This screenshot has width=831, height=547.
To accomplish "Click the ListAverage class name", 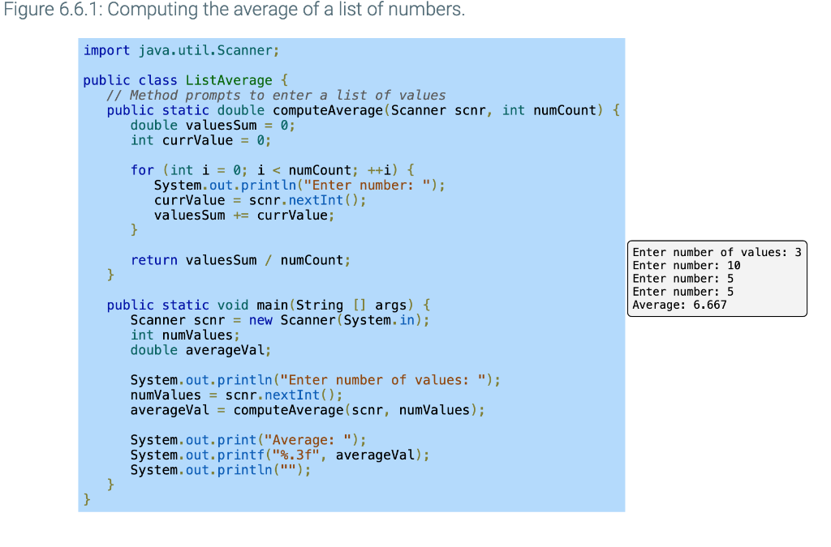I will [x=227, y=79].
